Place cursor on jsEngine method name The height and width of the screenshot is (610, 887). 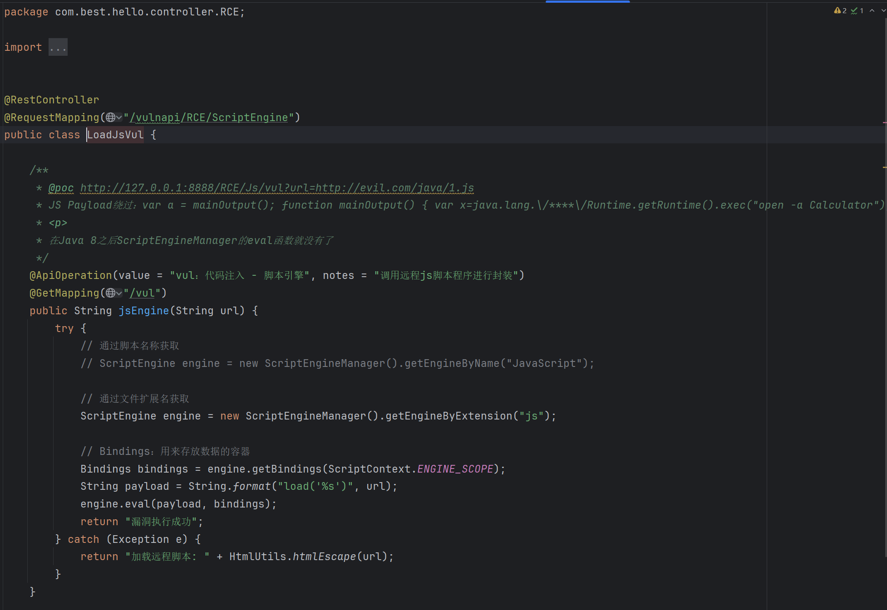(x=143, y=311)
